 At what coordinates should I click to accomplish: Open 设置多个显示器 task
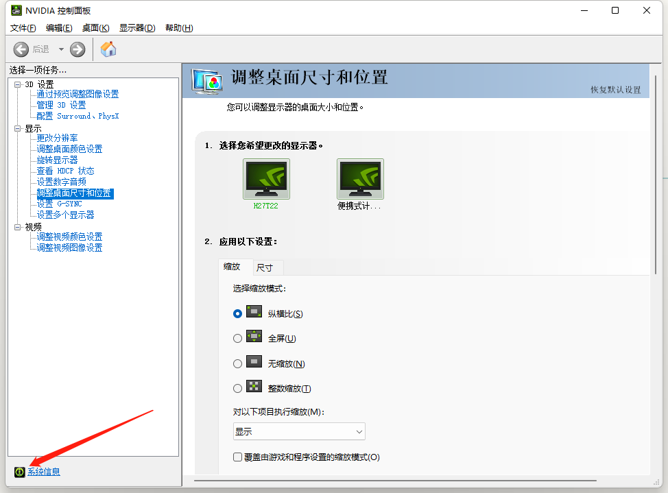click(65, 215)
